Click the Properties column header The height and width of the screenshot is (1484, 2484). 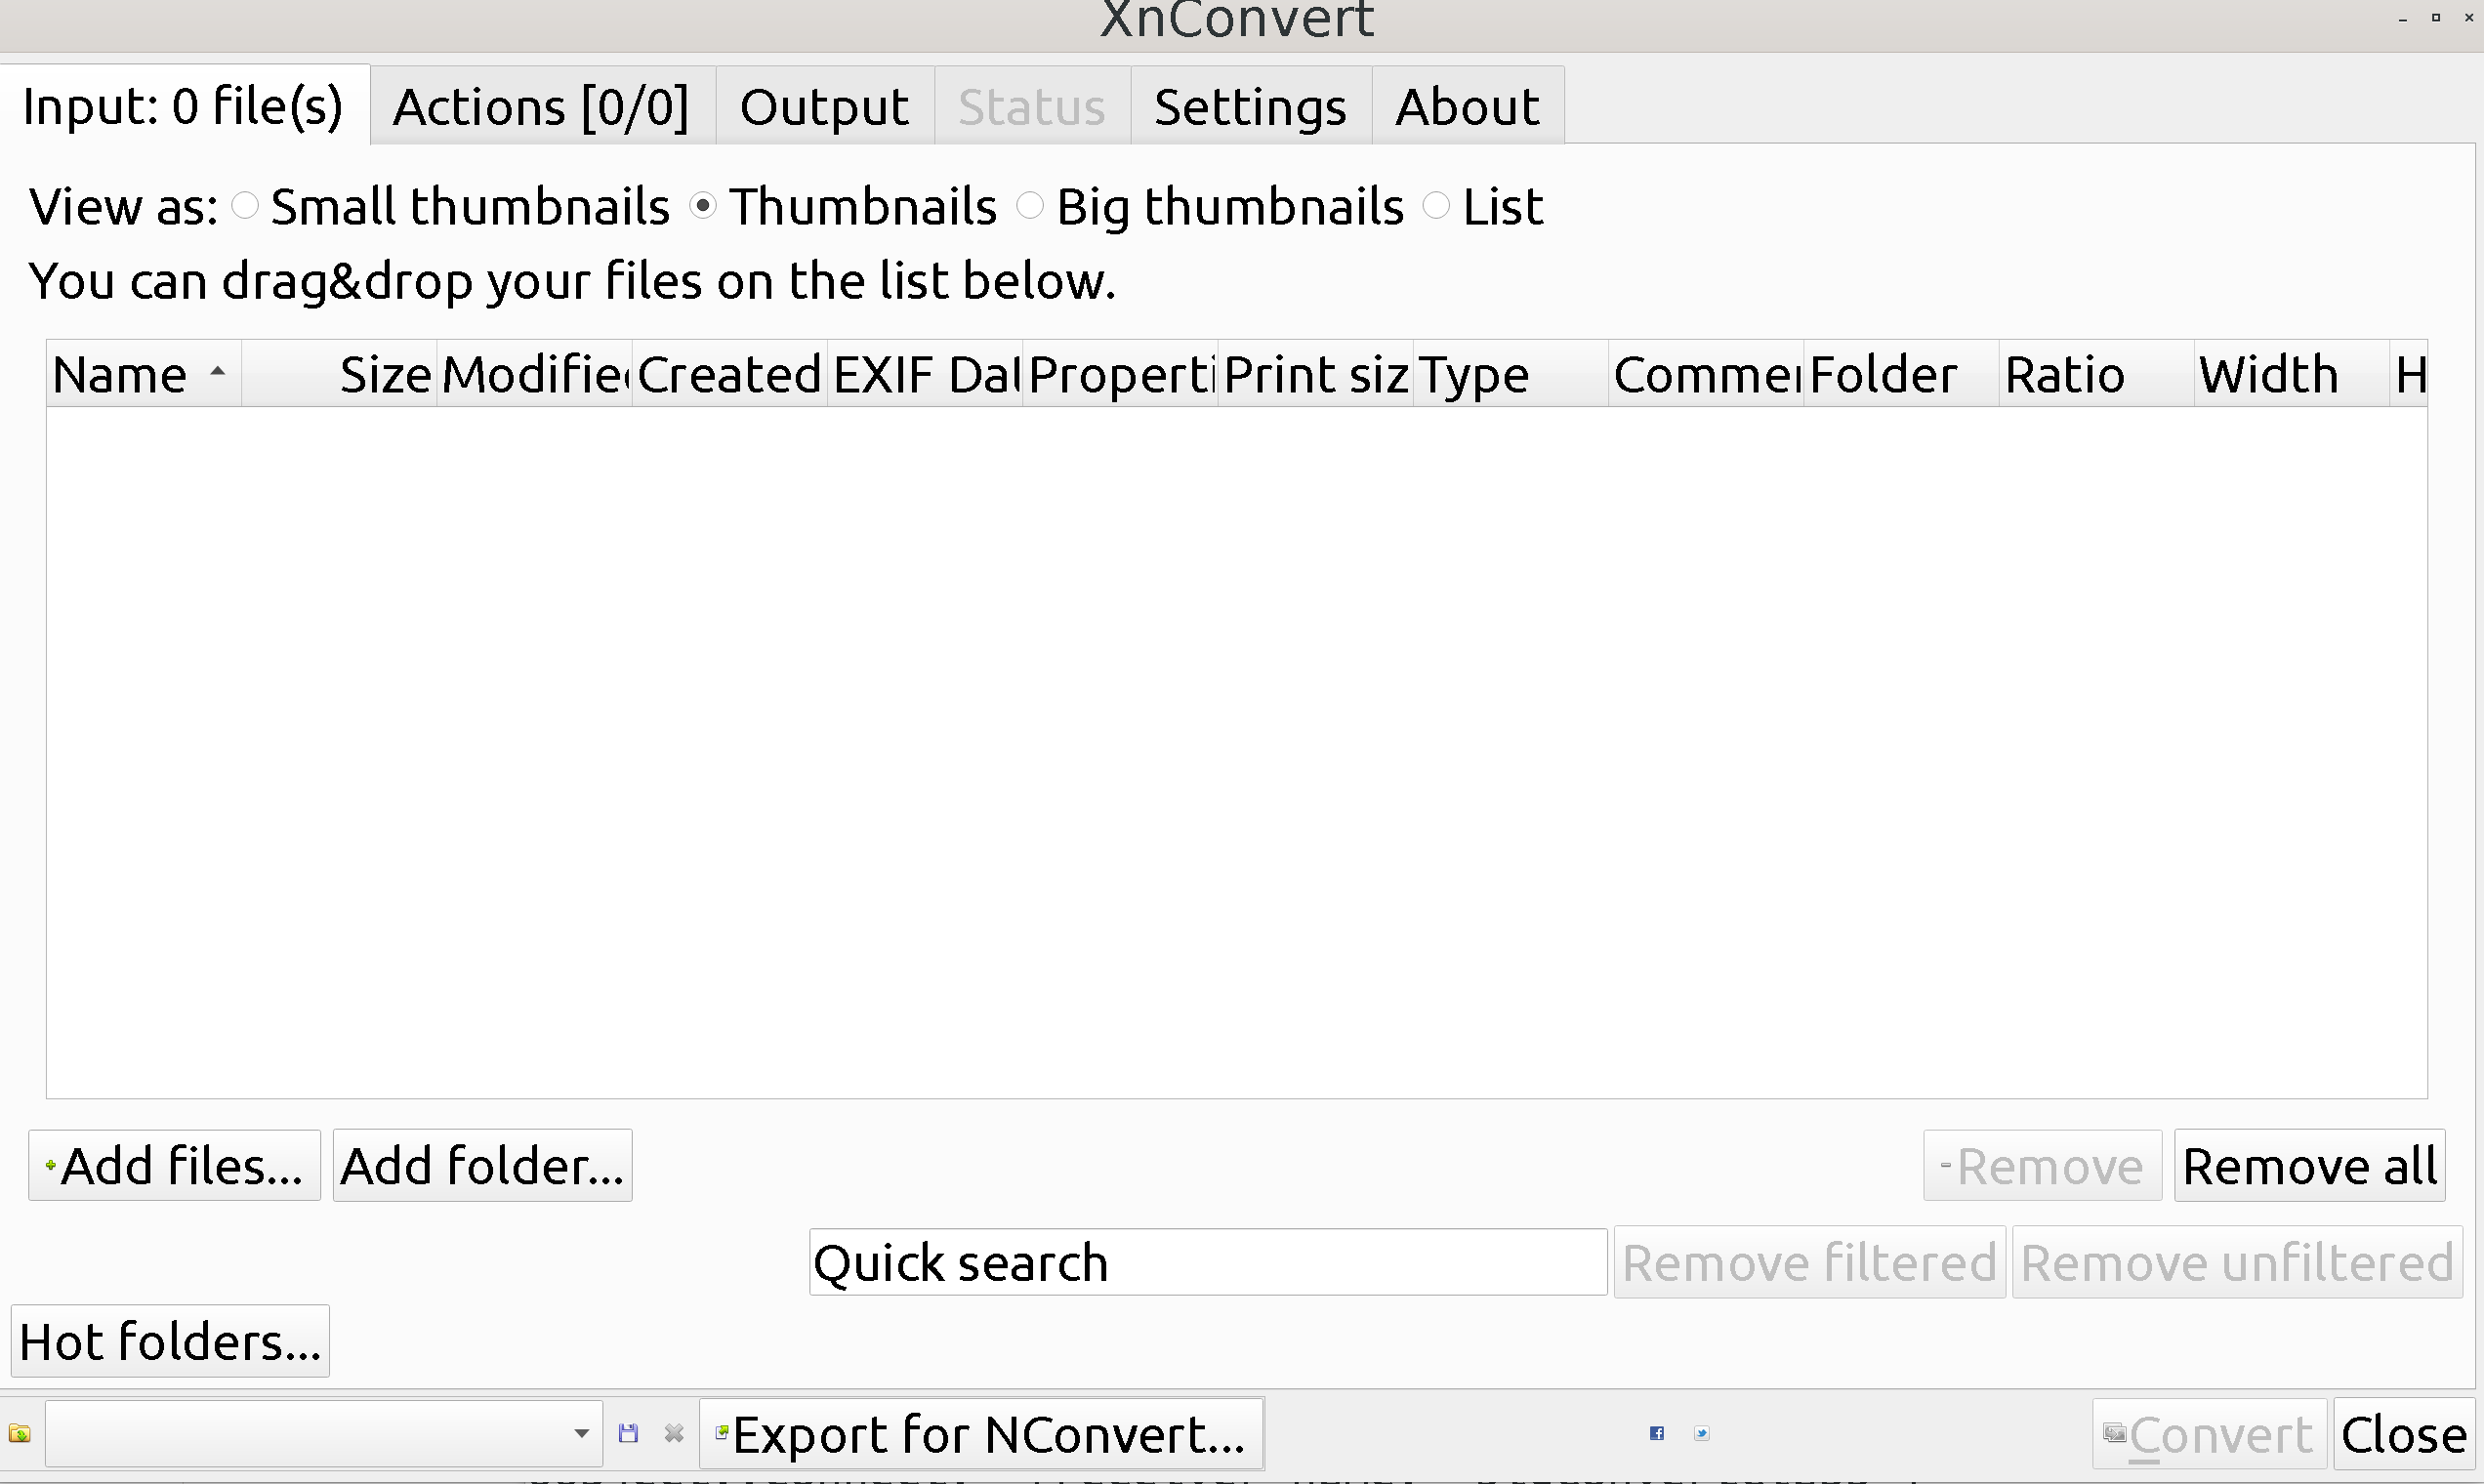tap(1120, 374)
